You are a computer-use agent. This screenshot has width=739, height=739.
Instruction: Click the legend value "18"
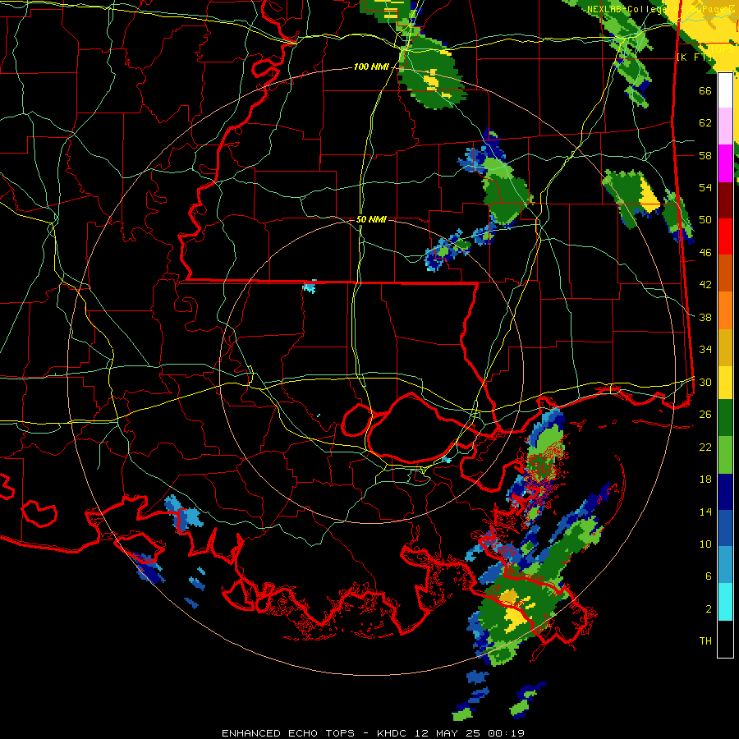(705, 480)
